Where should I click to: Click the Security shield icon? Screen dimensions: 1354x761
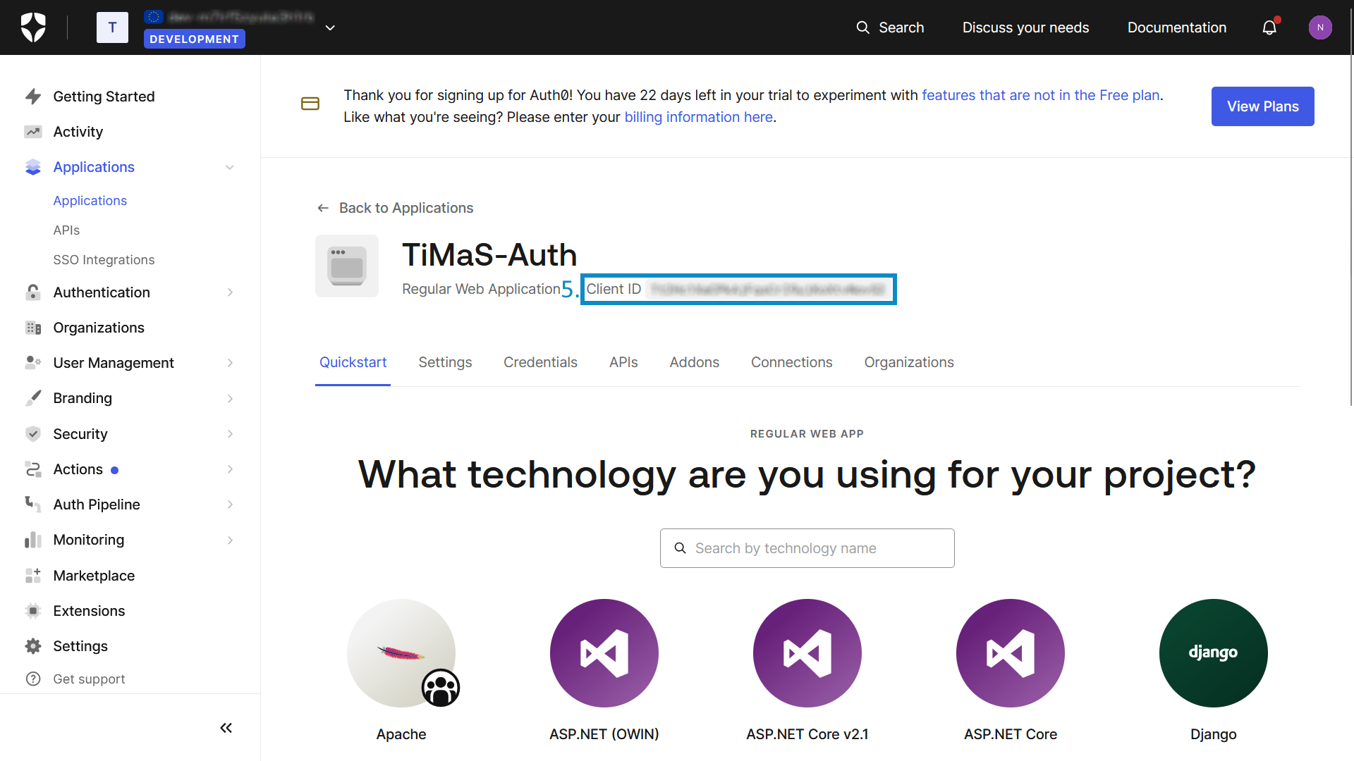coord(33,434)
